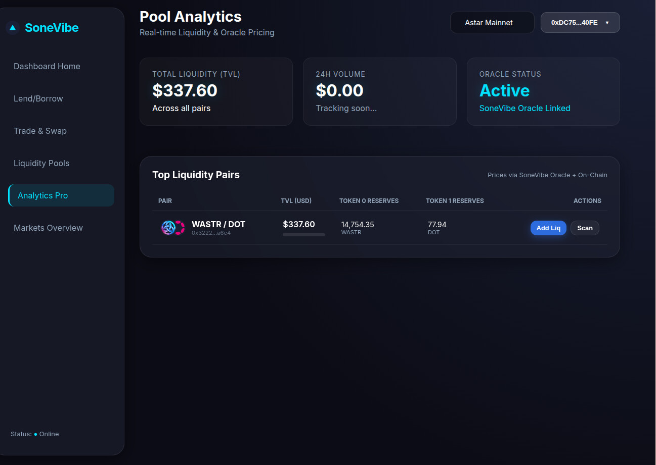Click the Oracle Status card

543,91
